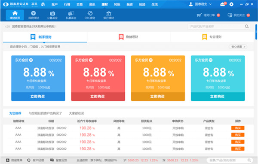Open 公募基金 in the toolbar
This screenshot has width=258, height=164.
pos(52,15)
